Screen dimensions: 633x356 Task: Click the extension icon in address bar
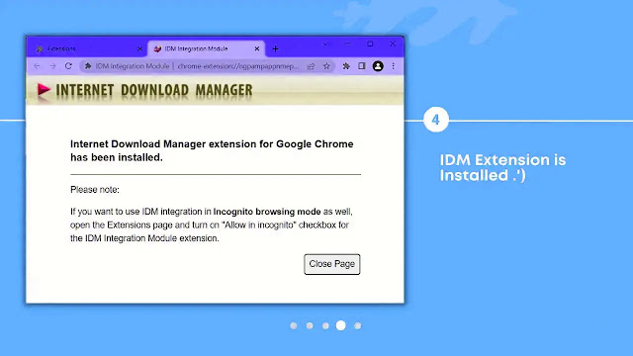pyautogui.click(x=88, y=66)
